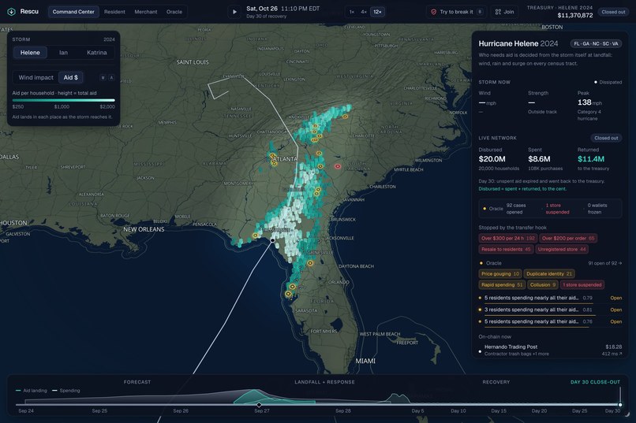
Task: Open the 412 ms transaction external link
Action: pos(612,354)
